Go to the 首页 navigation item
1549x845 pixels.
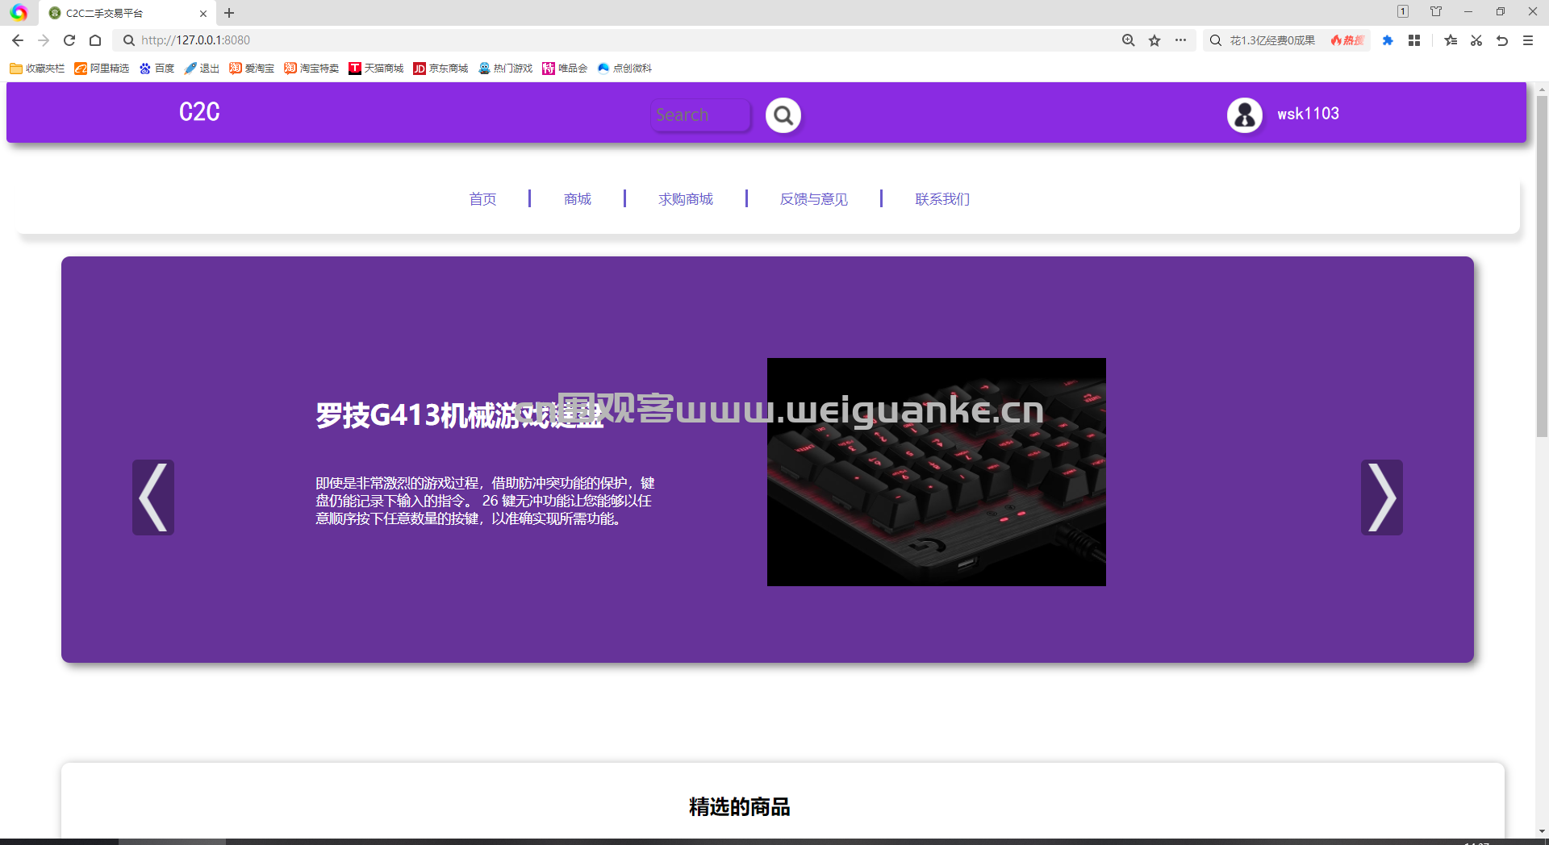[x=482, y=199]
